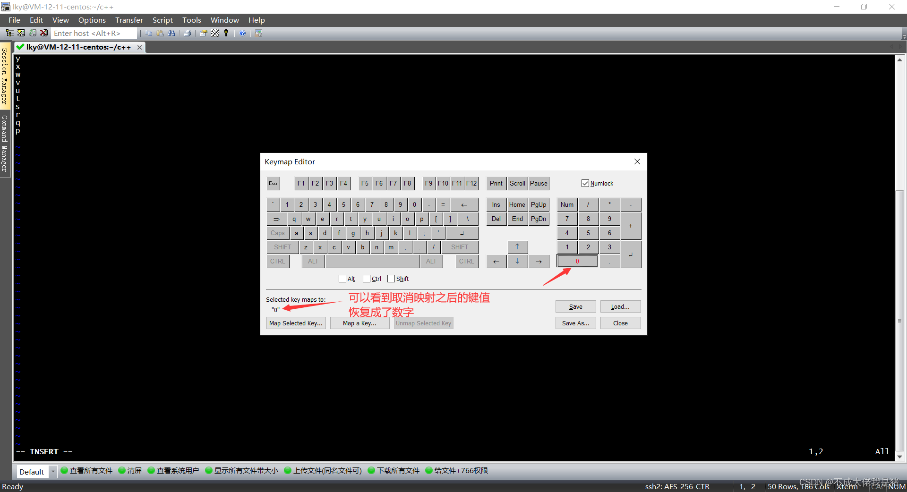Launch SecureFX from the toolbar icon

(258, 33)
